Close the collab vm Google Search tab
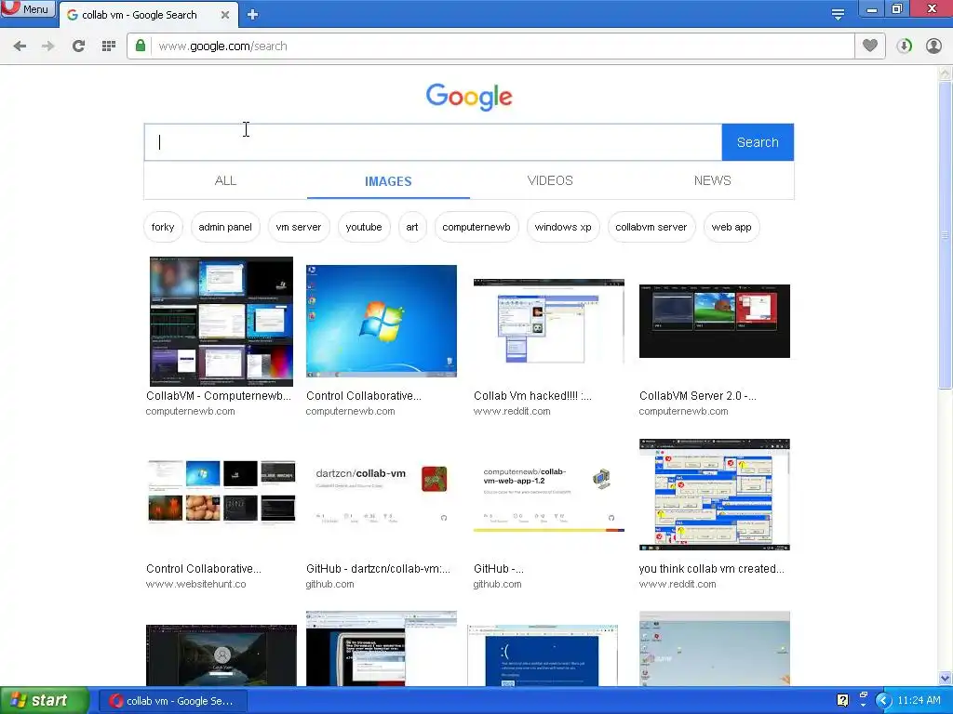953x714 pixels. coord(225,15)
